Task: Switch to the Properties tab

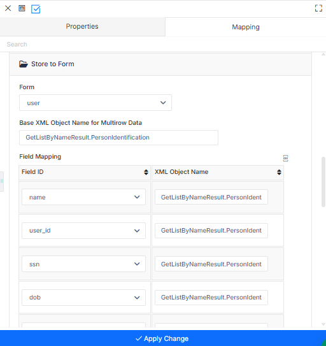Action: (82, 27)
